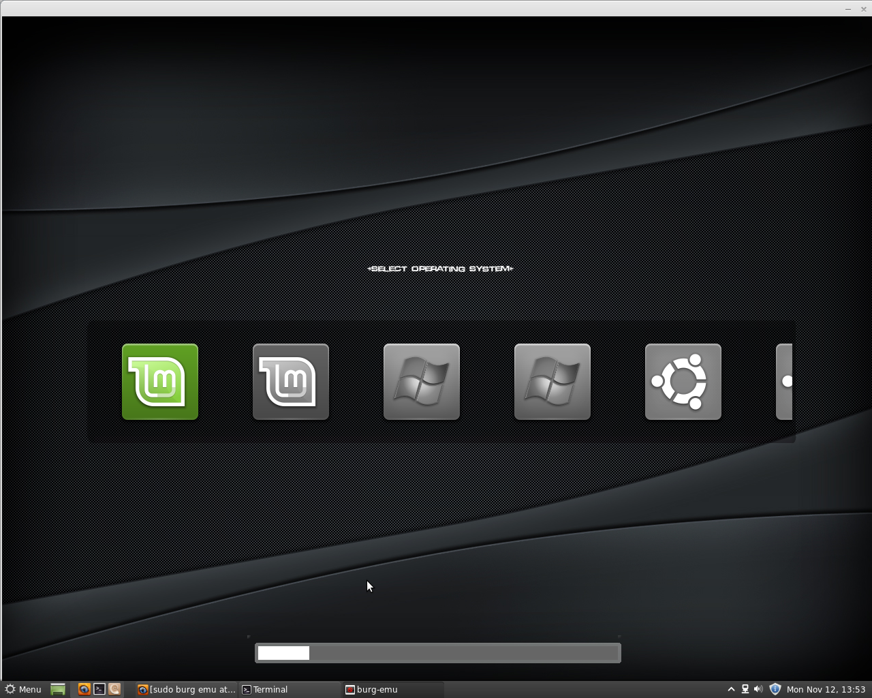The height and width of the screenshot is (698, 872).
Task: Click the boot countdown progress bar
Action: pyautogui.click(x=438, y=653)
